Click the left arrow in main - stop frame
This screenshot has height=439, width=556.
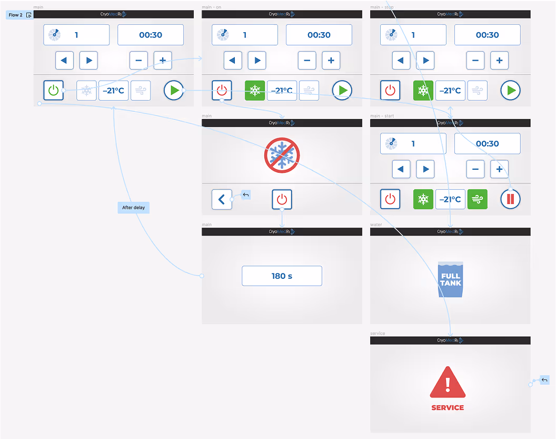[401, 60]
